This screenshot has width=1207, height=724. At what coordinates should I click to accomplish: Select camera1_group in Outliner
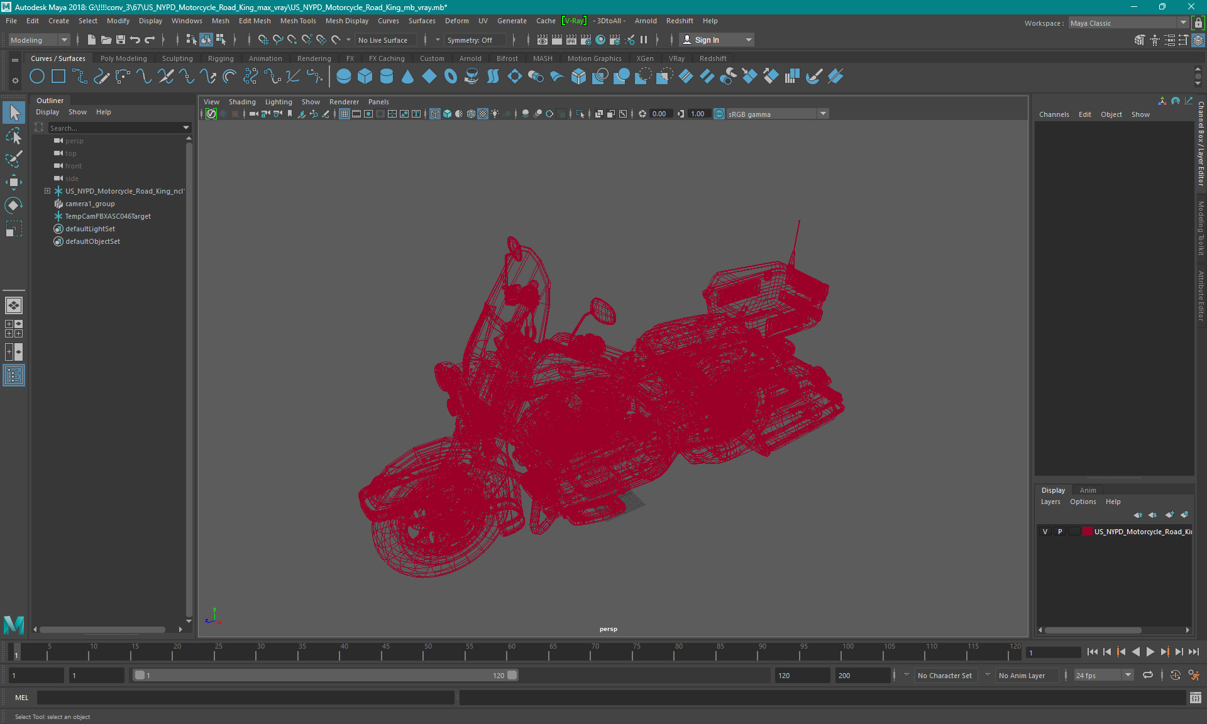point(90,204)
